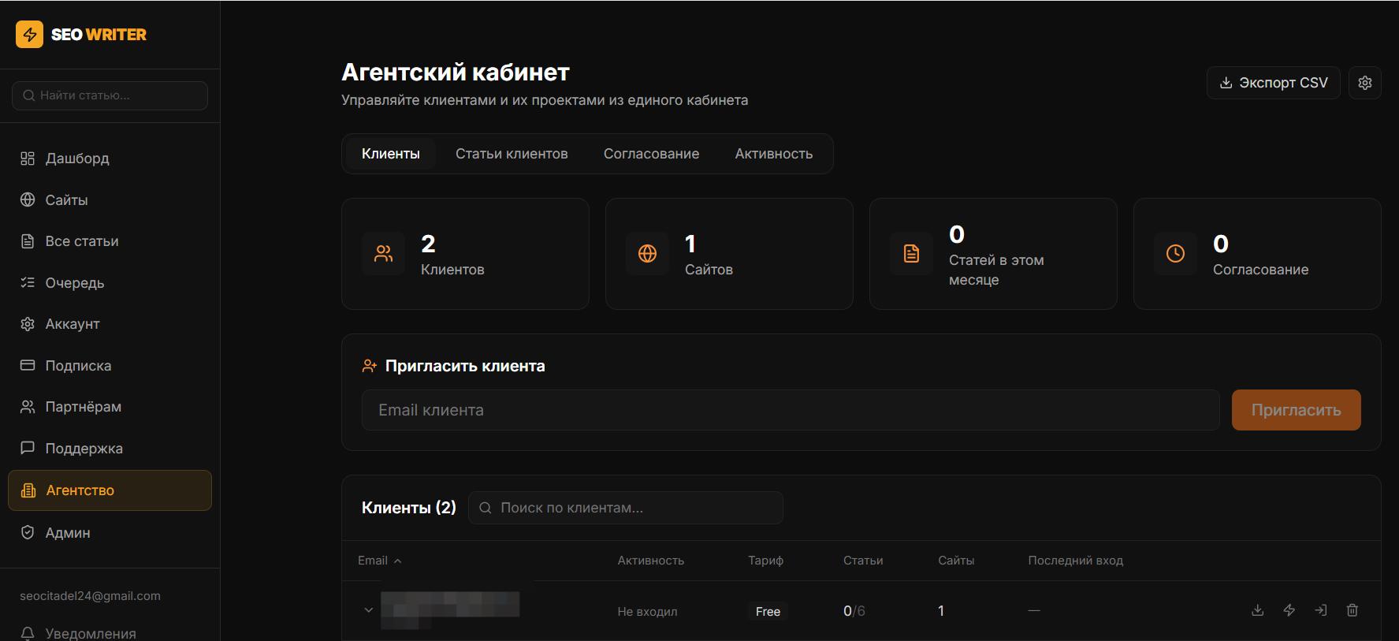Switch to the Клиенты tab
1399x641 pixels.
point(390,154)
